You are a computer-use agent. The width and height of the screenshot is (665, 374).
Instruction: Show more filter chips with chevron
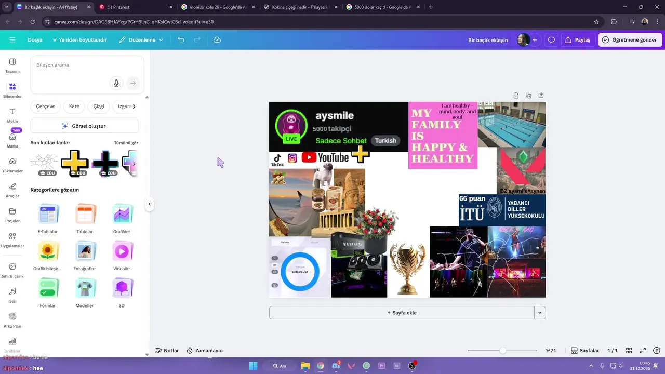click(134, 106)
